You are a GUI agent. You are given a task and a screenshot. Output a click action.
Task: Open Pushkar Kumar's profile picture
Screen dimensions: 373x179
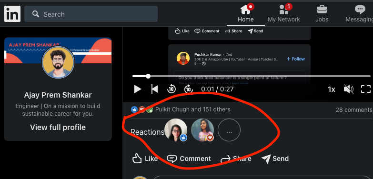coord(183,58)
